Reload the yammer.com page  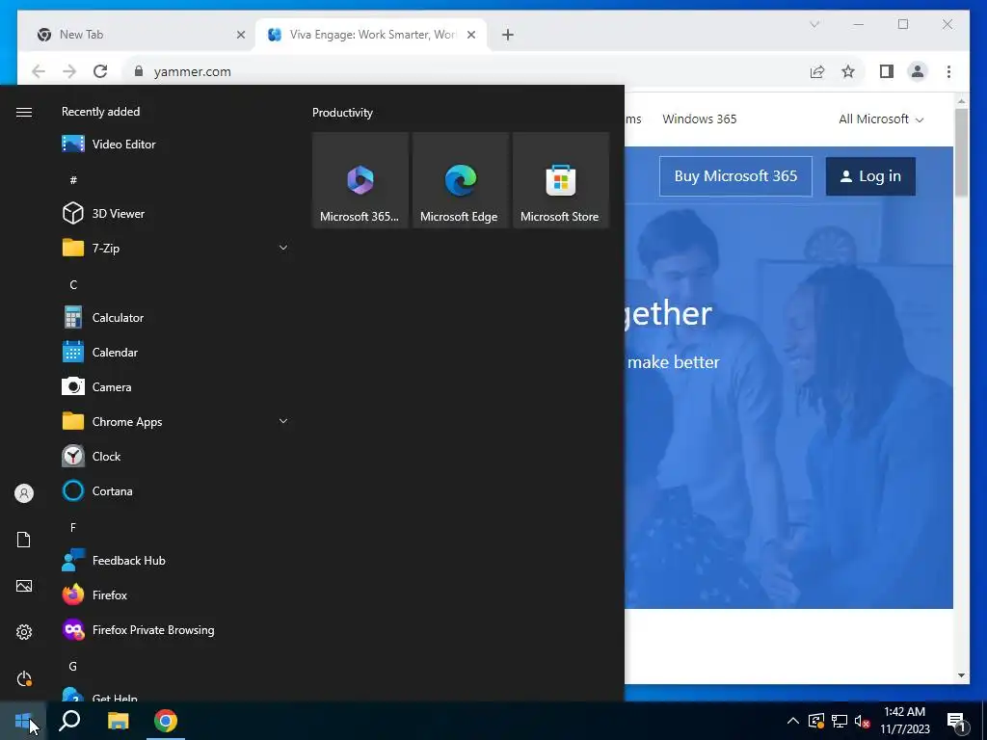[100, 71]
